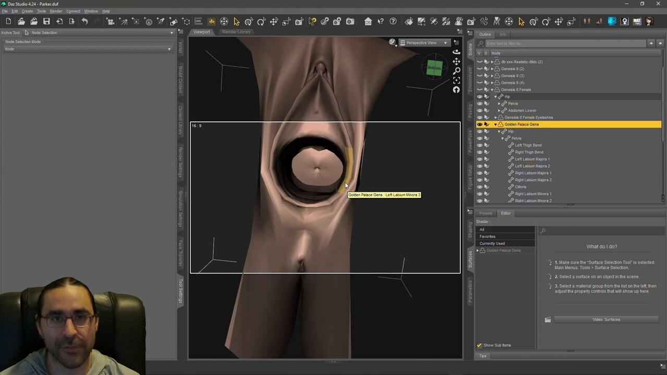Toggle visibility of Genesis 9 (2)
This screenshot has width=667, height=375.
click(x=479, y=69)
